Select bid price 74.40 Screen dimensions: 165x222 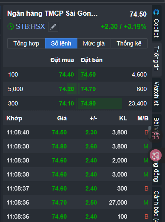pyautogui.click(x=66, y=74)
